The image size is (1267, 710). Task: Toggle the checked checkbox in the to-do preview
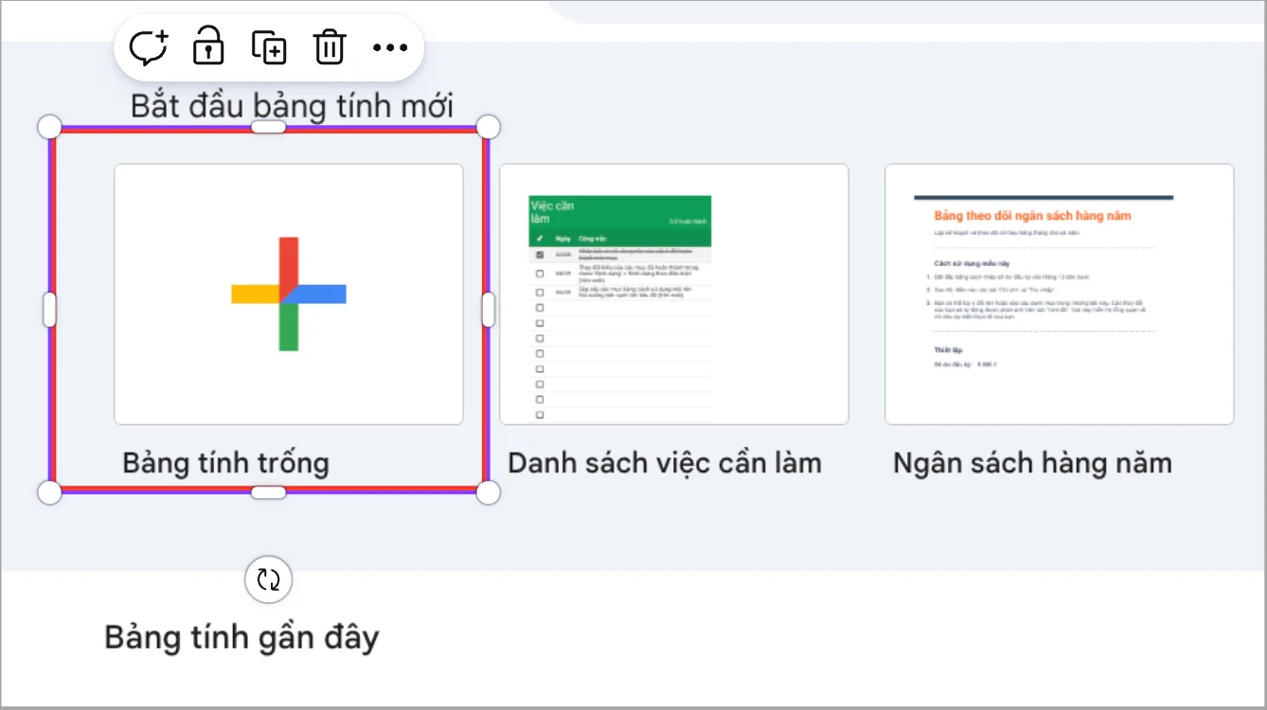click(540, 255)
